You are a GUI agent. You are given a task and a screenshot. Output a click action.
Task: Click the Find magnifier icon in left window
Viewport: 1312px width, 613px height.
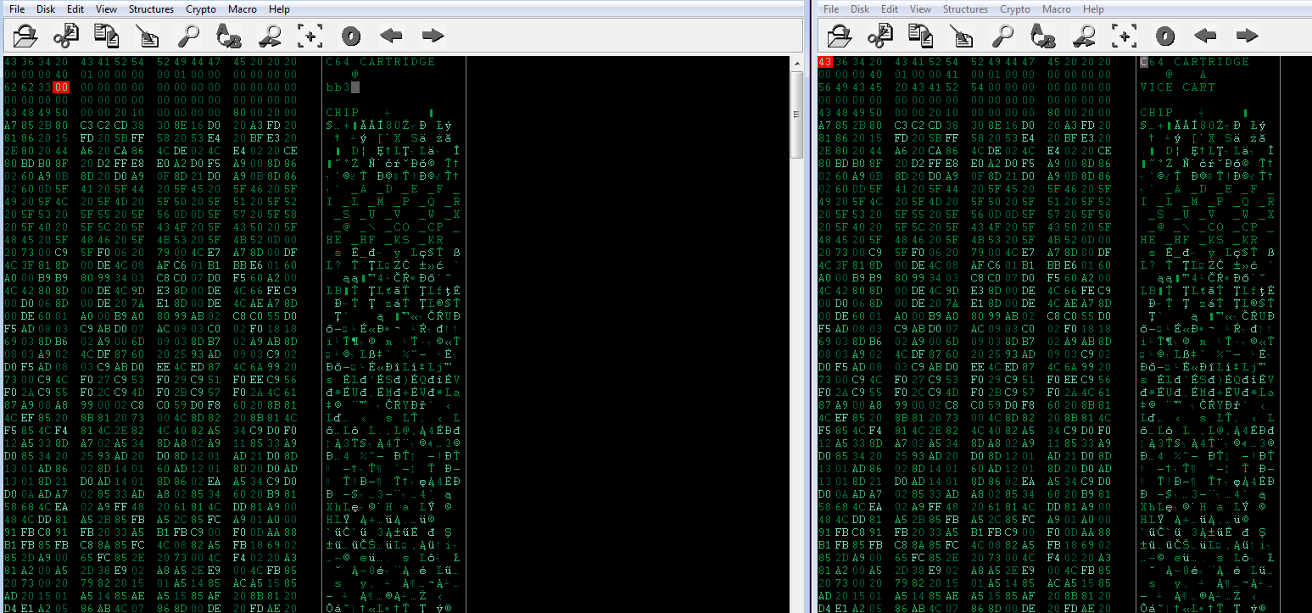click(x=188, y=36)
